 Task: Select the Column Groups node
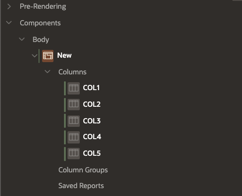click(83, 170)
